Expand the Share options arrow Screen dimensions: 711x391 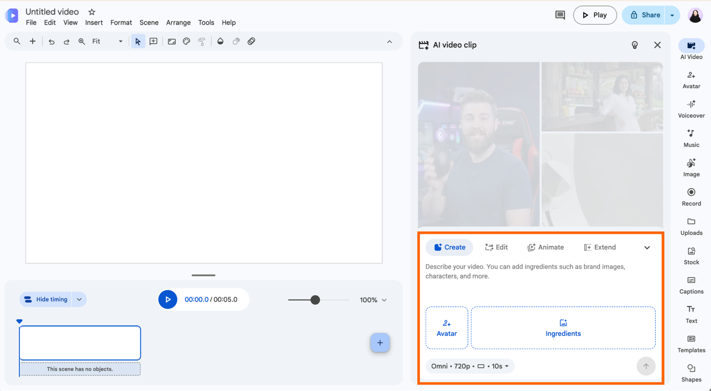click(672, 15)
